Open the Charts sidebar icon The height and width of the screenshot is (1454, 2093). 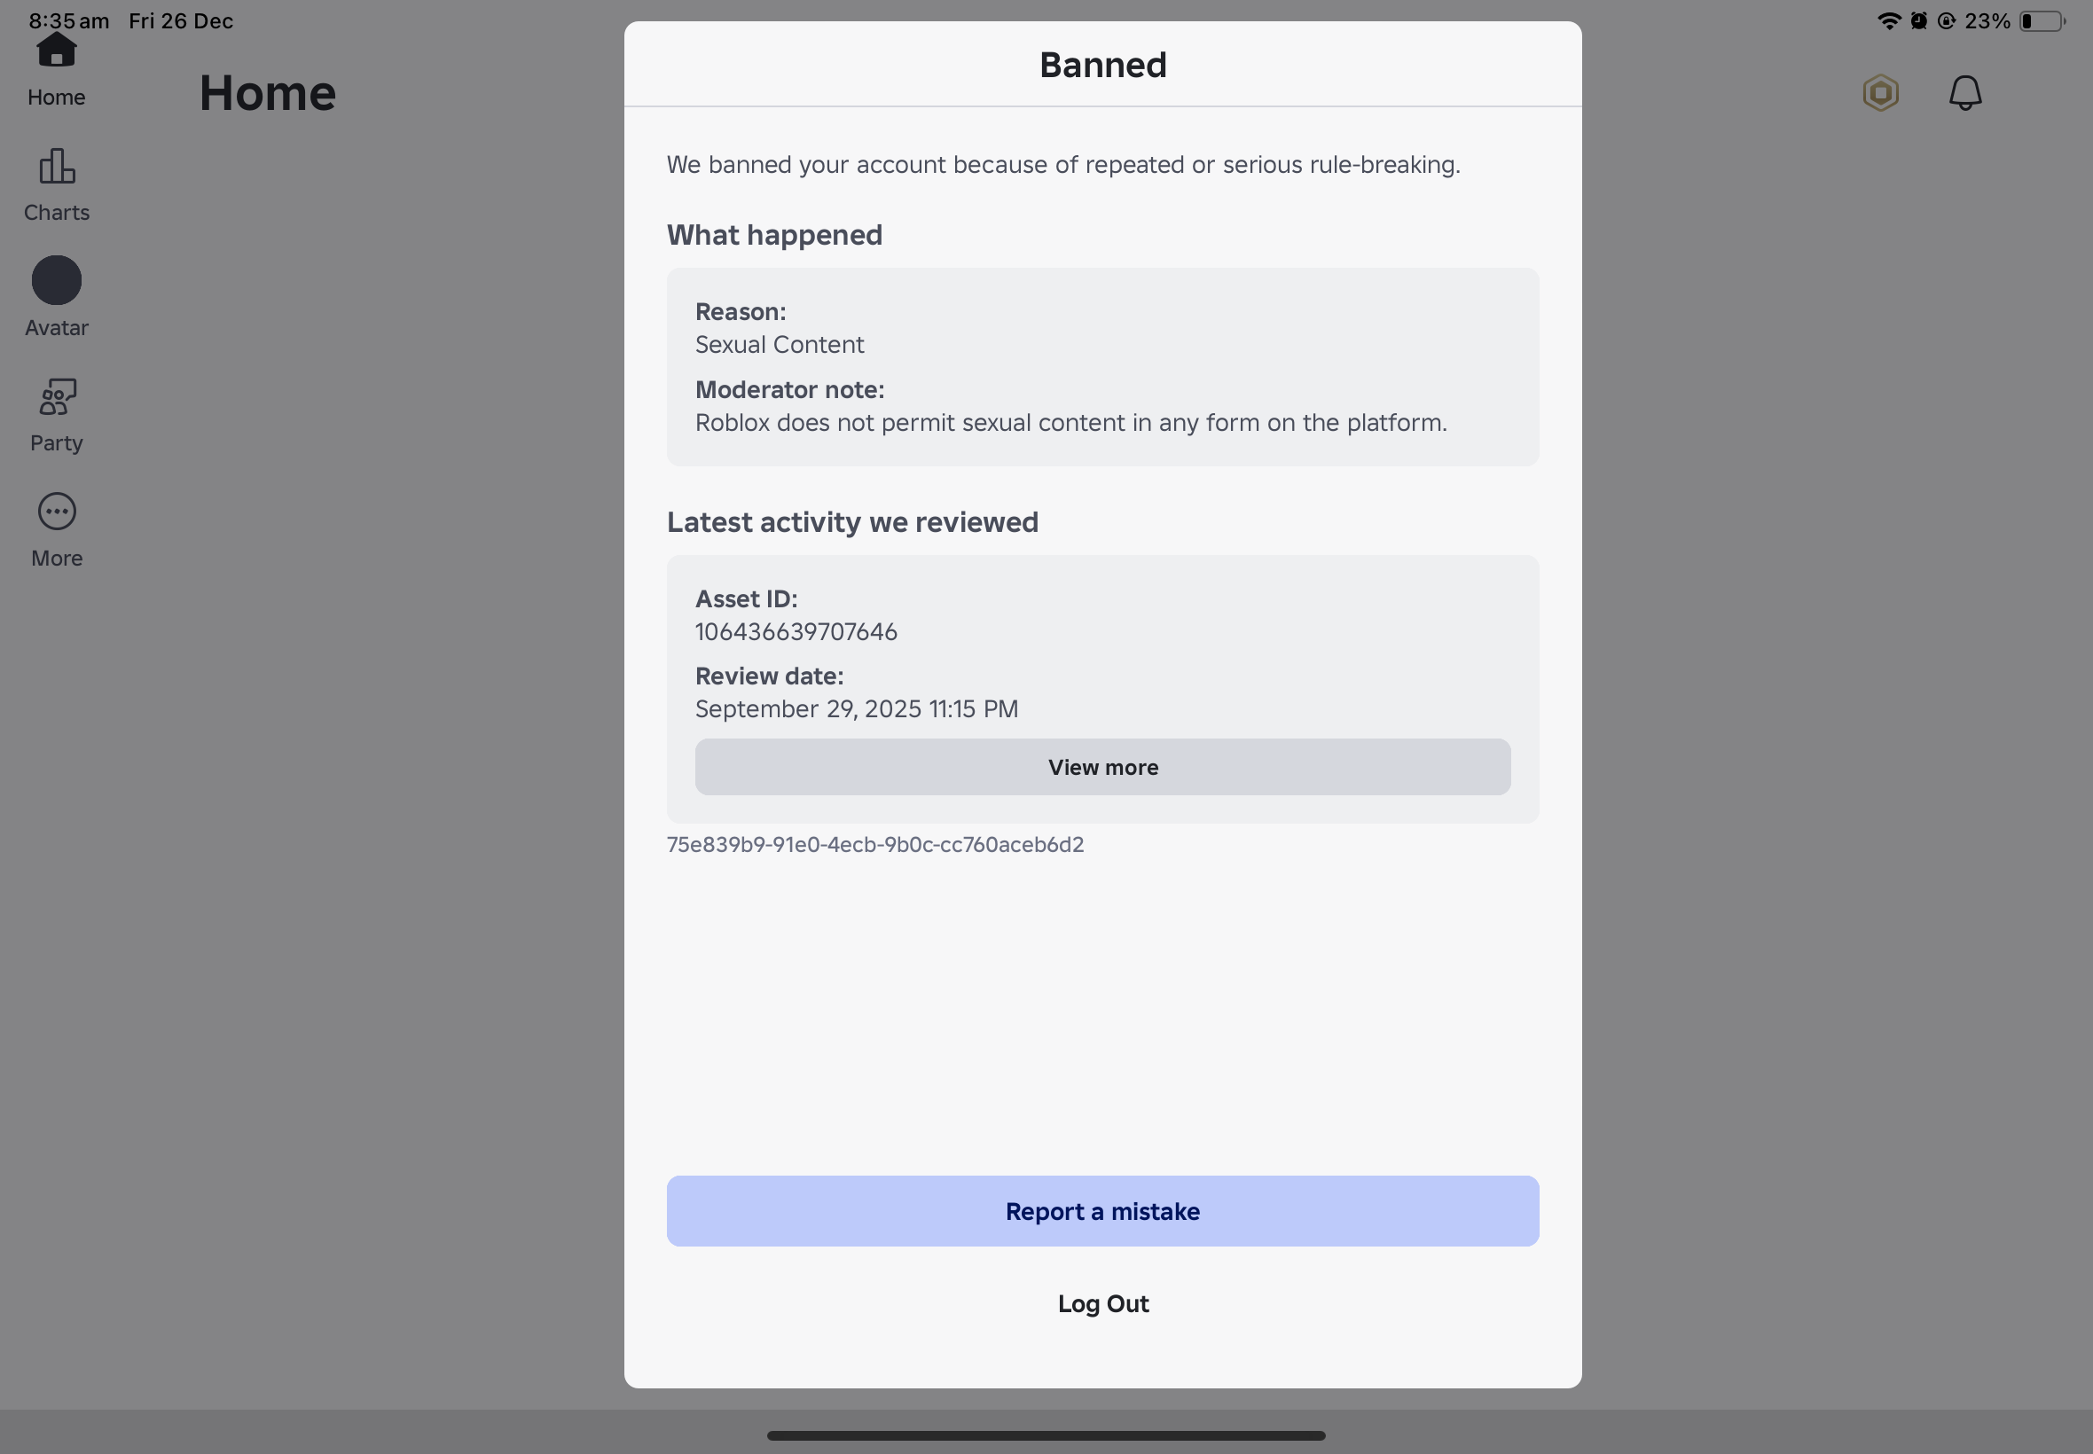pos(57,167)
